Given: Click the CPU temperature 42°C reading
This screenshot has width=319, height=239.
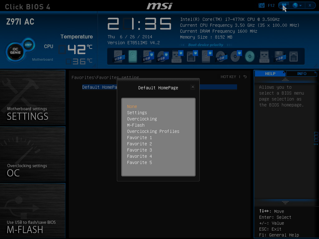Looking at the screenshot, I should coord(75,49).
